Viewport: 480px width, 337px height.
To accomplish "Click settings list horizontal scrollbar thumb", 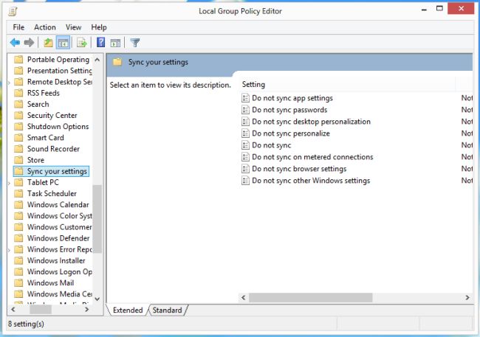I will 311,297.
